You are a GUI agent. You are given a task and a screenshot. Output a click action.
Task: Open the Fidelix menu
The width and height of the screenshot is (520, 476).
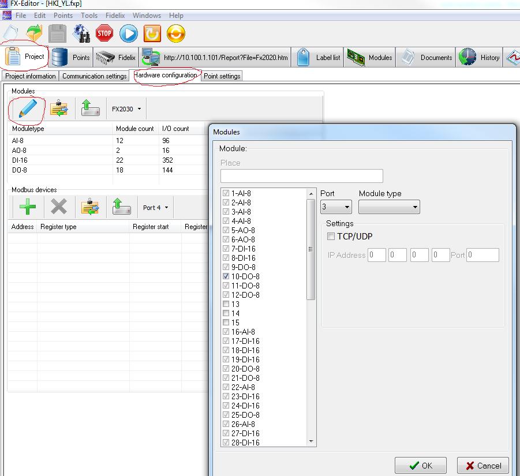point(115,15)
